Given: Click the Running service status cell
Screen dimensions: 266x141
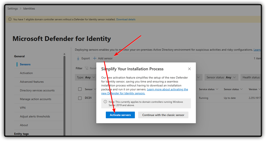Looking at the screenshot, I should [203, 98].
